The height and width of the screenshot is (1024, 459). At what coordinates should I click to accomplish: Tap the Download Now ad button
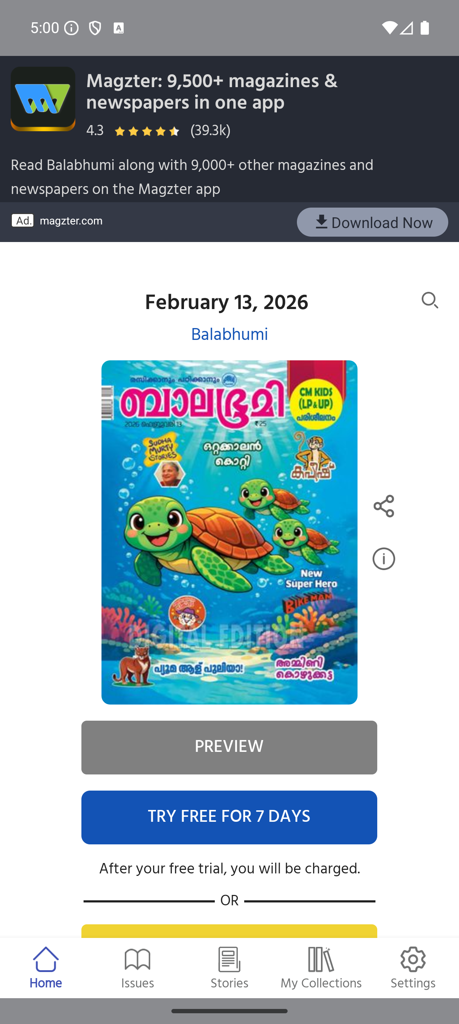pyautogui.click(x=372, y=222)
